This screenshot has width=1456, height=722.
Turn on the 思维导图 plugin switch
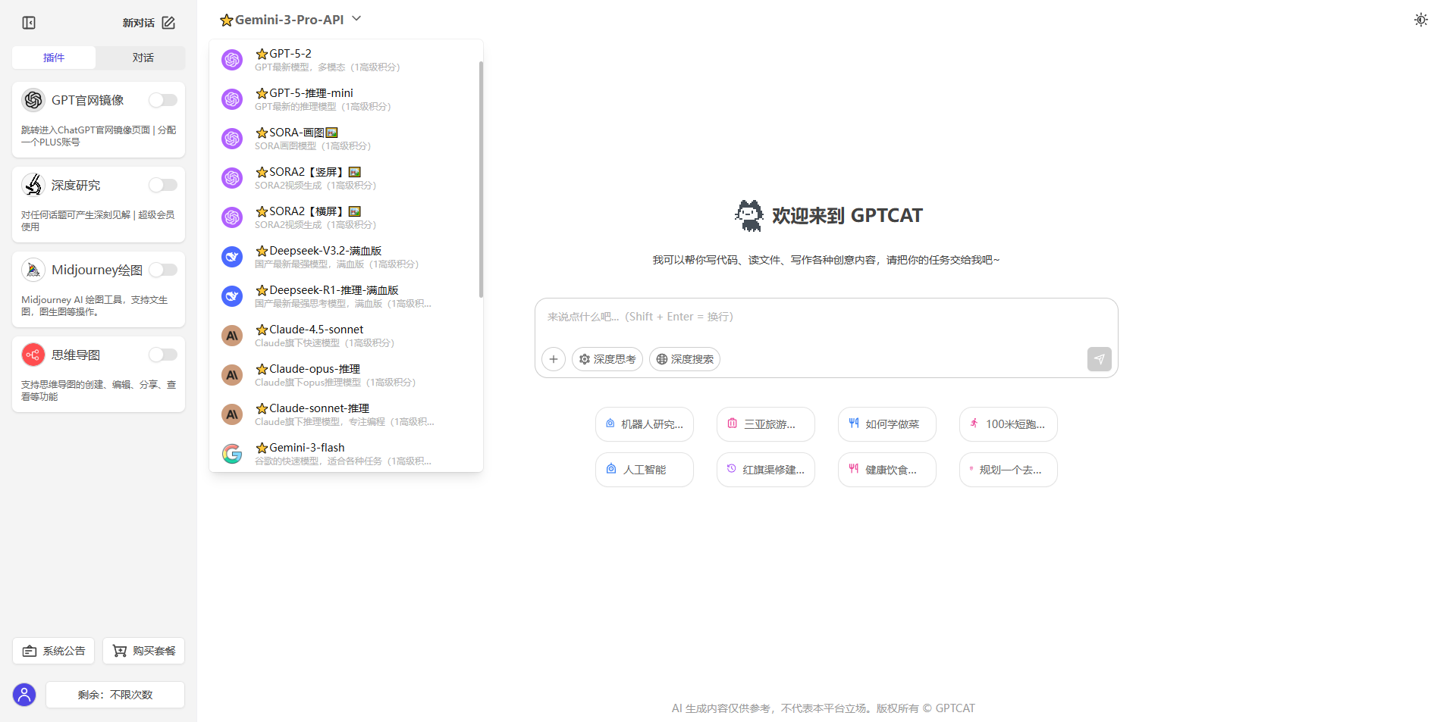162,354
